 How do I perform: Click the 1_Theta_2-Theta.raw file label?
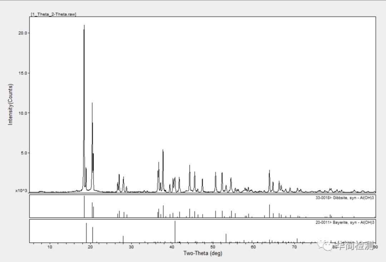(53, 14)
